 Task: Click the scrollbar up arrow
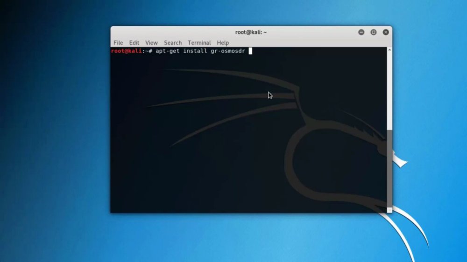(x=389, y=50)
